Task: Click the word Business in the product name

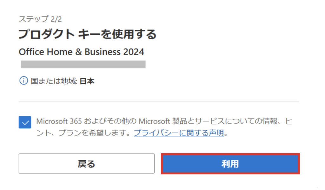Action: pos(105,52)
